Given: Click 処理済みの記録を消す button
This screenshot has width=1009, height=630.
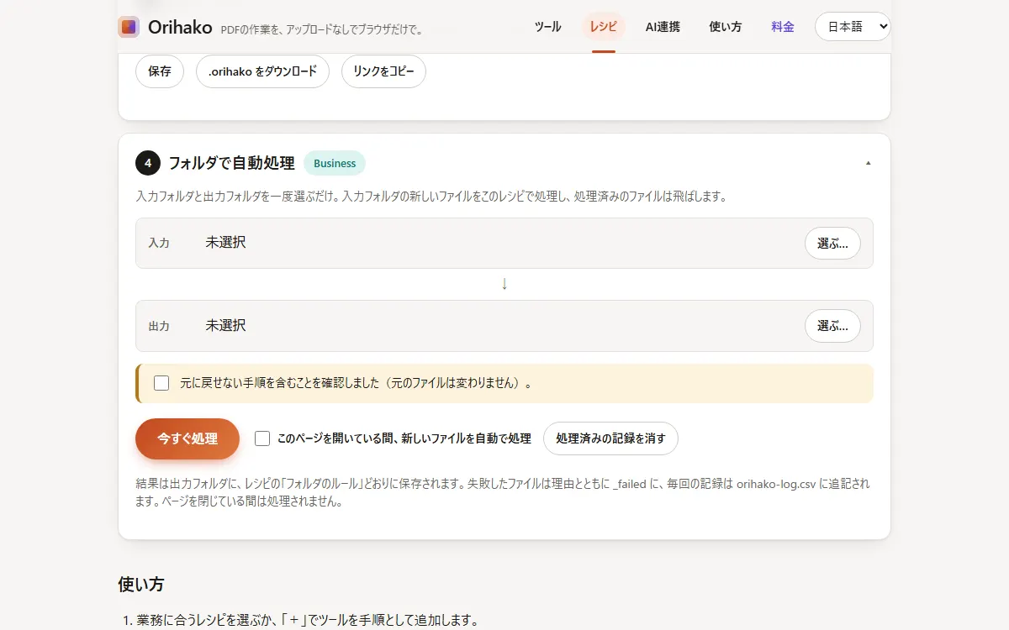Looking at the screenshot, I should [610, 438].
